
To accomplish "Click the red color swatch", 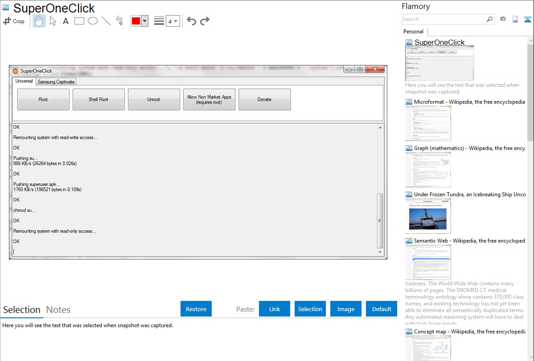I will click(x=136, y=21).
